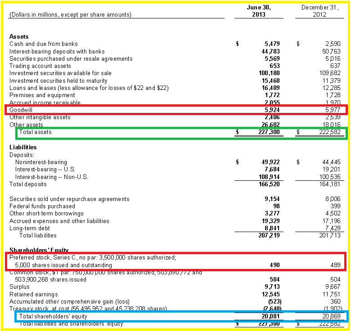
Task: Select the 20,081 shareholders' equity value
Action: (270, 316)
